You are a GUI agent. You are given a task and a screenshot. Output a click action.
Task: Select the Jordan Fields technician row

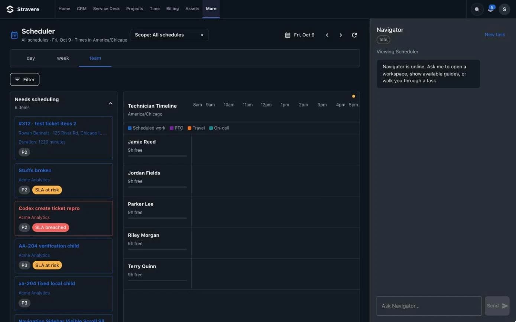pos(241,181)
